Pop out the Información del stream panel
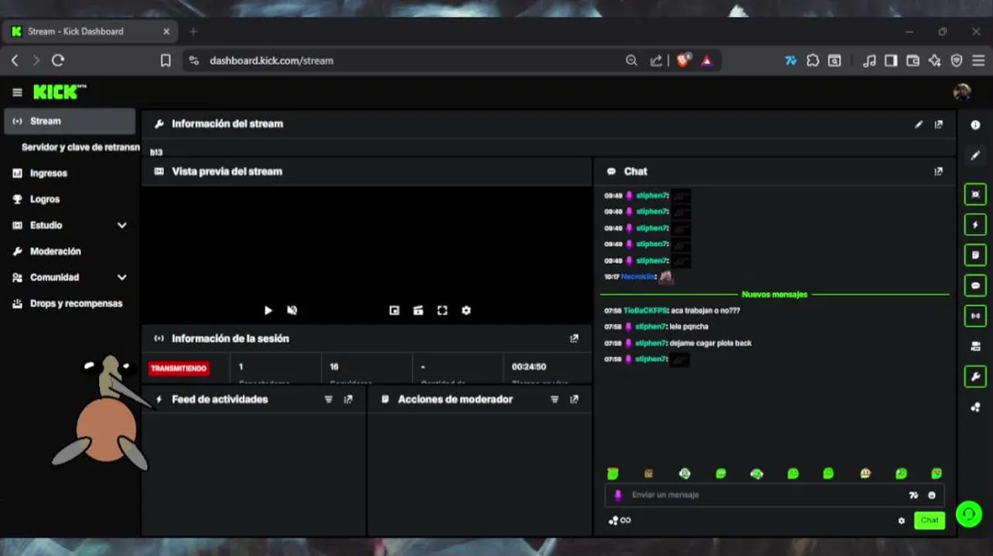Screen dimensions: 993x556 pyautogui.click(x=938, y=124)
